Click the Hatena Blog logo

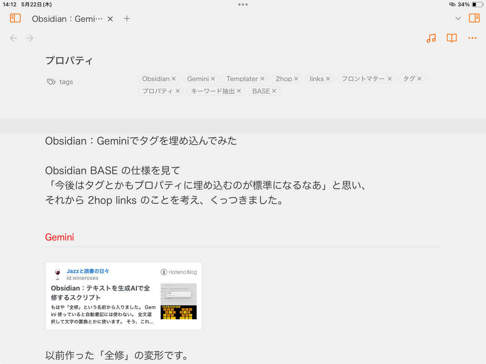coord(179,272)
